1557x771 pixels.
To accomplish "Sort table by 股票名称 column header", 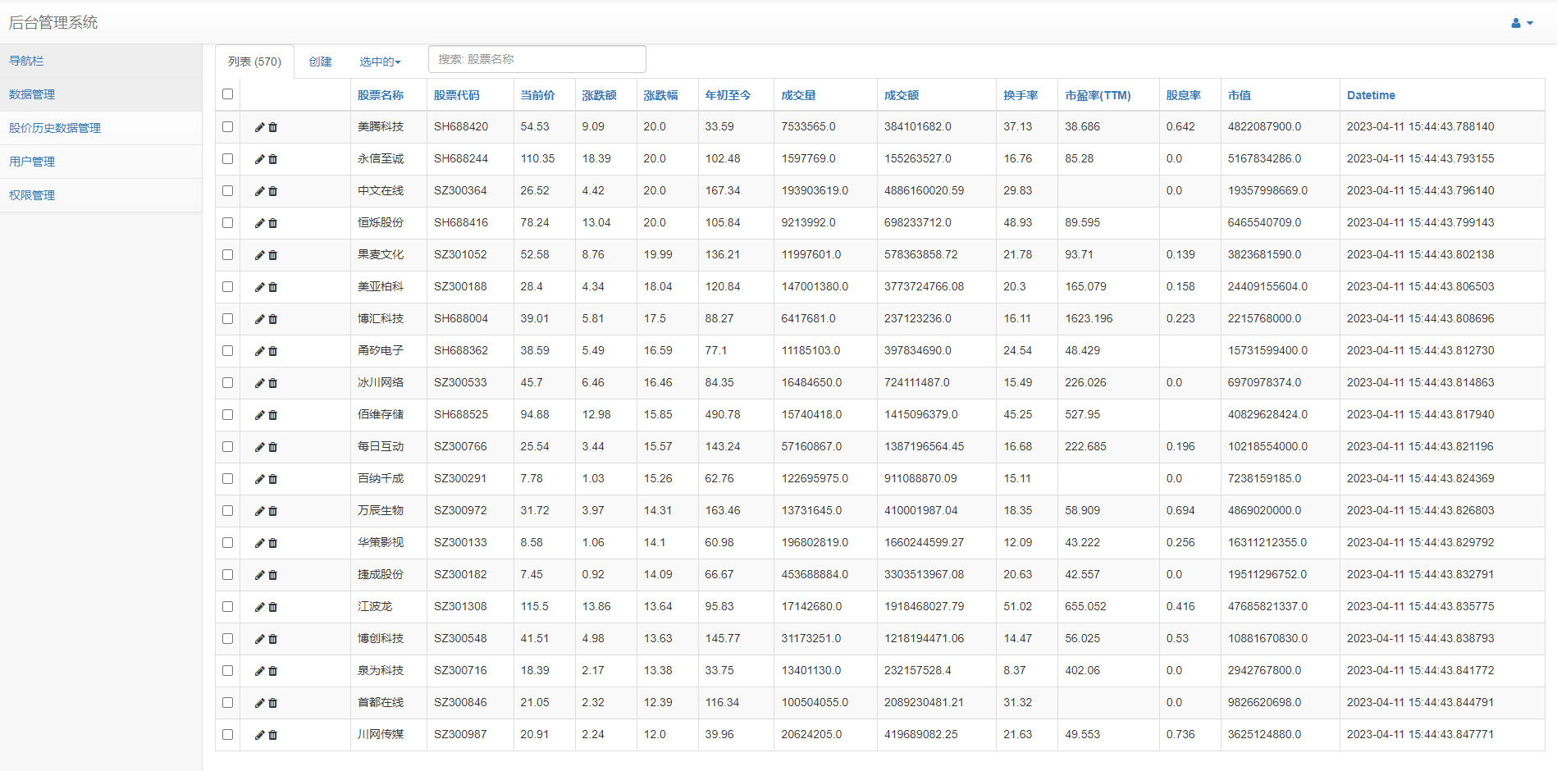I will click(381, 95).
